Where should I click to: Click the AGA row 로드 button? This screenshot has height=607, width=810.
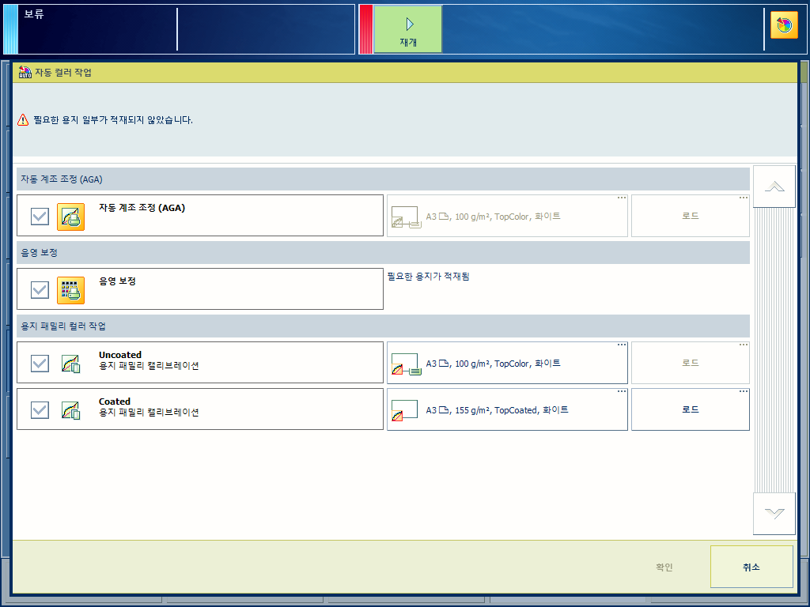(x=690, y=216)
